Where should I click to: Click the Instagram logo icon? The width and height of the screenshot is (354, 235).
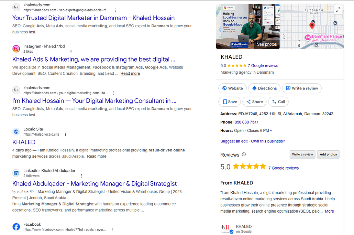click(x=16, y=49)
